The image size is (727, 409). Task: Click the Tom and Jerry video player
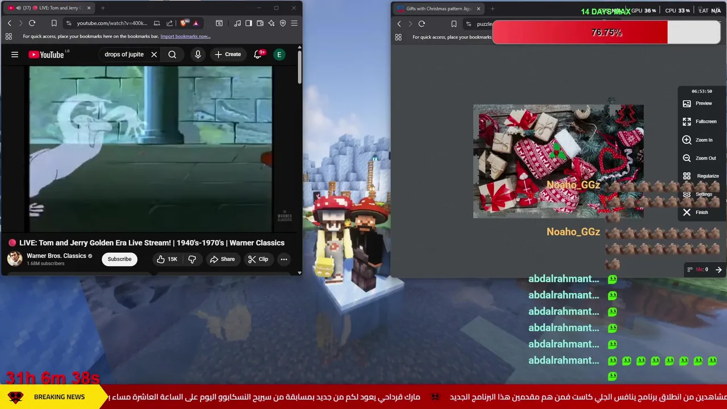point(151,149)
